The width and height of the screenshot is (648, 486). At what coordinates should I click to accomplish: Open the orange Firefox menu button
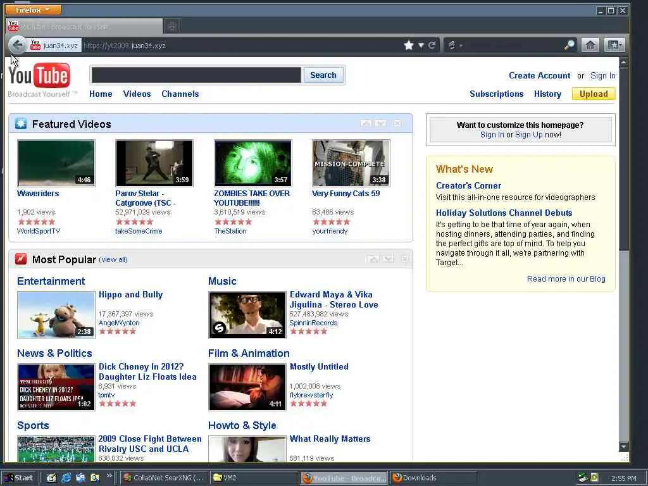pyautogui.click(x=33, y=9)
